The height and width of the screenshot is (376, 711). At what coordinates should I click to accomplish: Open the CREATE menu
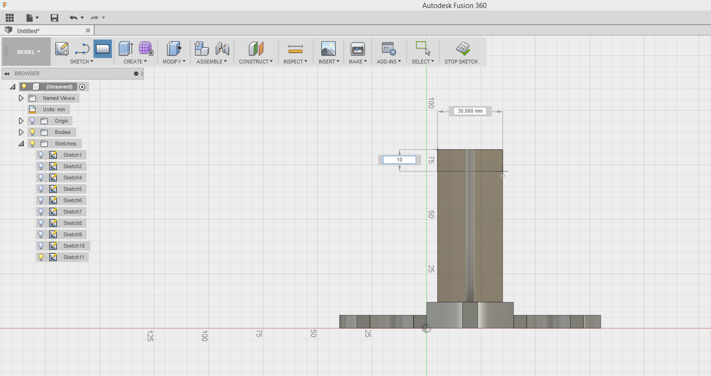(135, 62)
